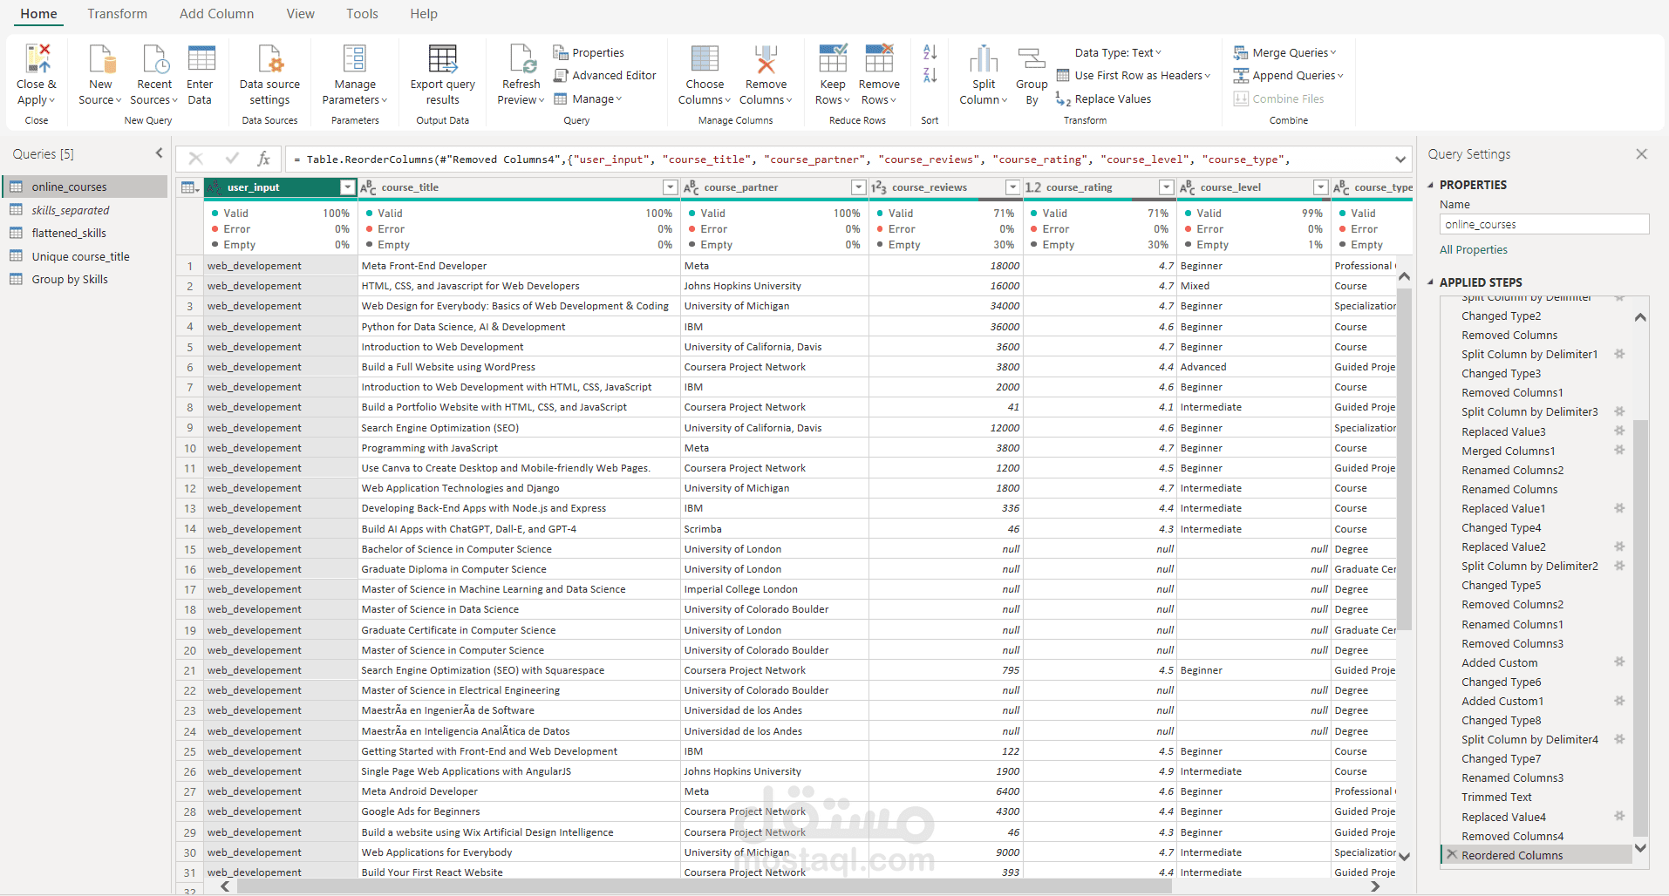Click Export query results icon
1669x896 pixels.
coord(443,58)
